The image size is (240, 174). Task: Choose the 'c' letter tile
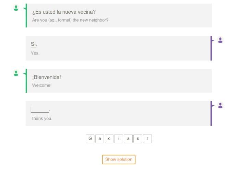(x=109, y=139)
